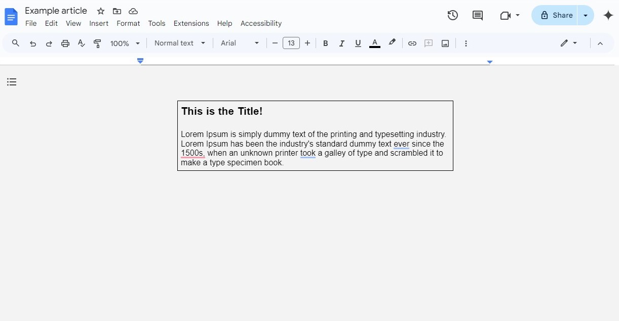619x321 pixels.
Task: Insert a link
Action: (x=412, y=43)
